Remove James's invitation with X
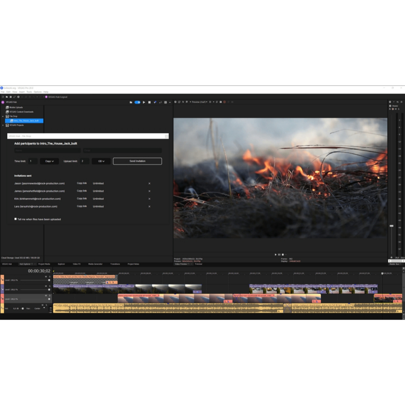Viewport: 405px width, 405px height. [x=149, y=191]
